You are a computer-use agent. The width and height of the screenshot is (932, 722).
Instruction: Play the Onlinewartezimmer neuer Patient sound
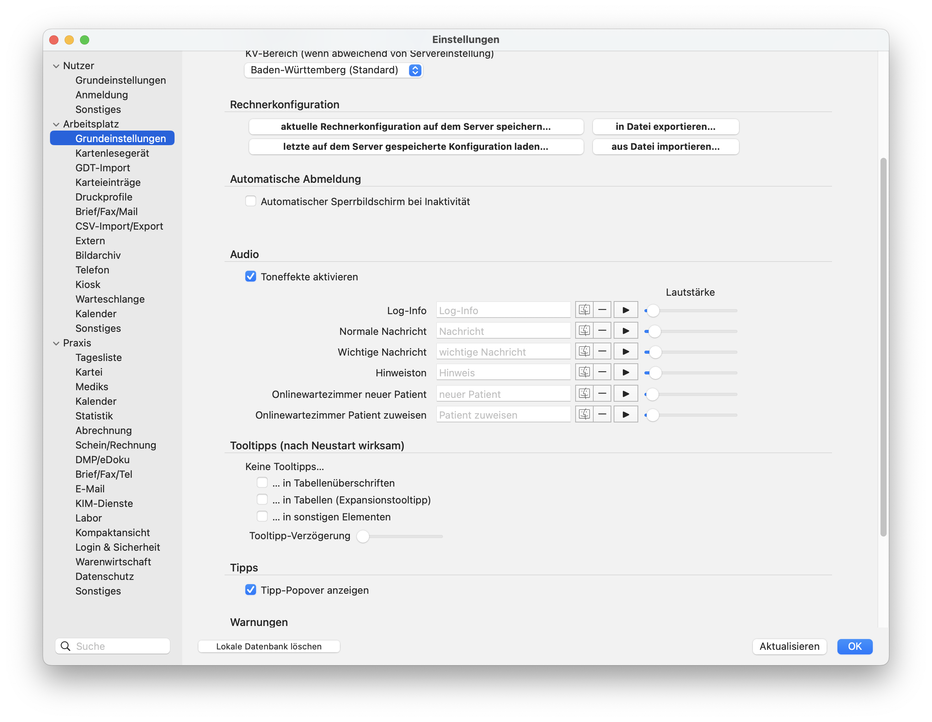tap(626, 394)
